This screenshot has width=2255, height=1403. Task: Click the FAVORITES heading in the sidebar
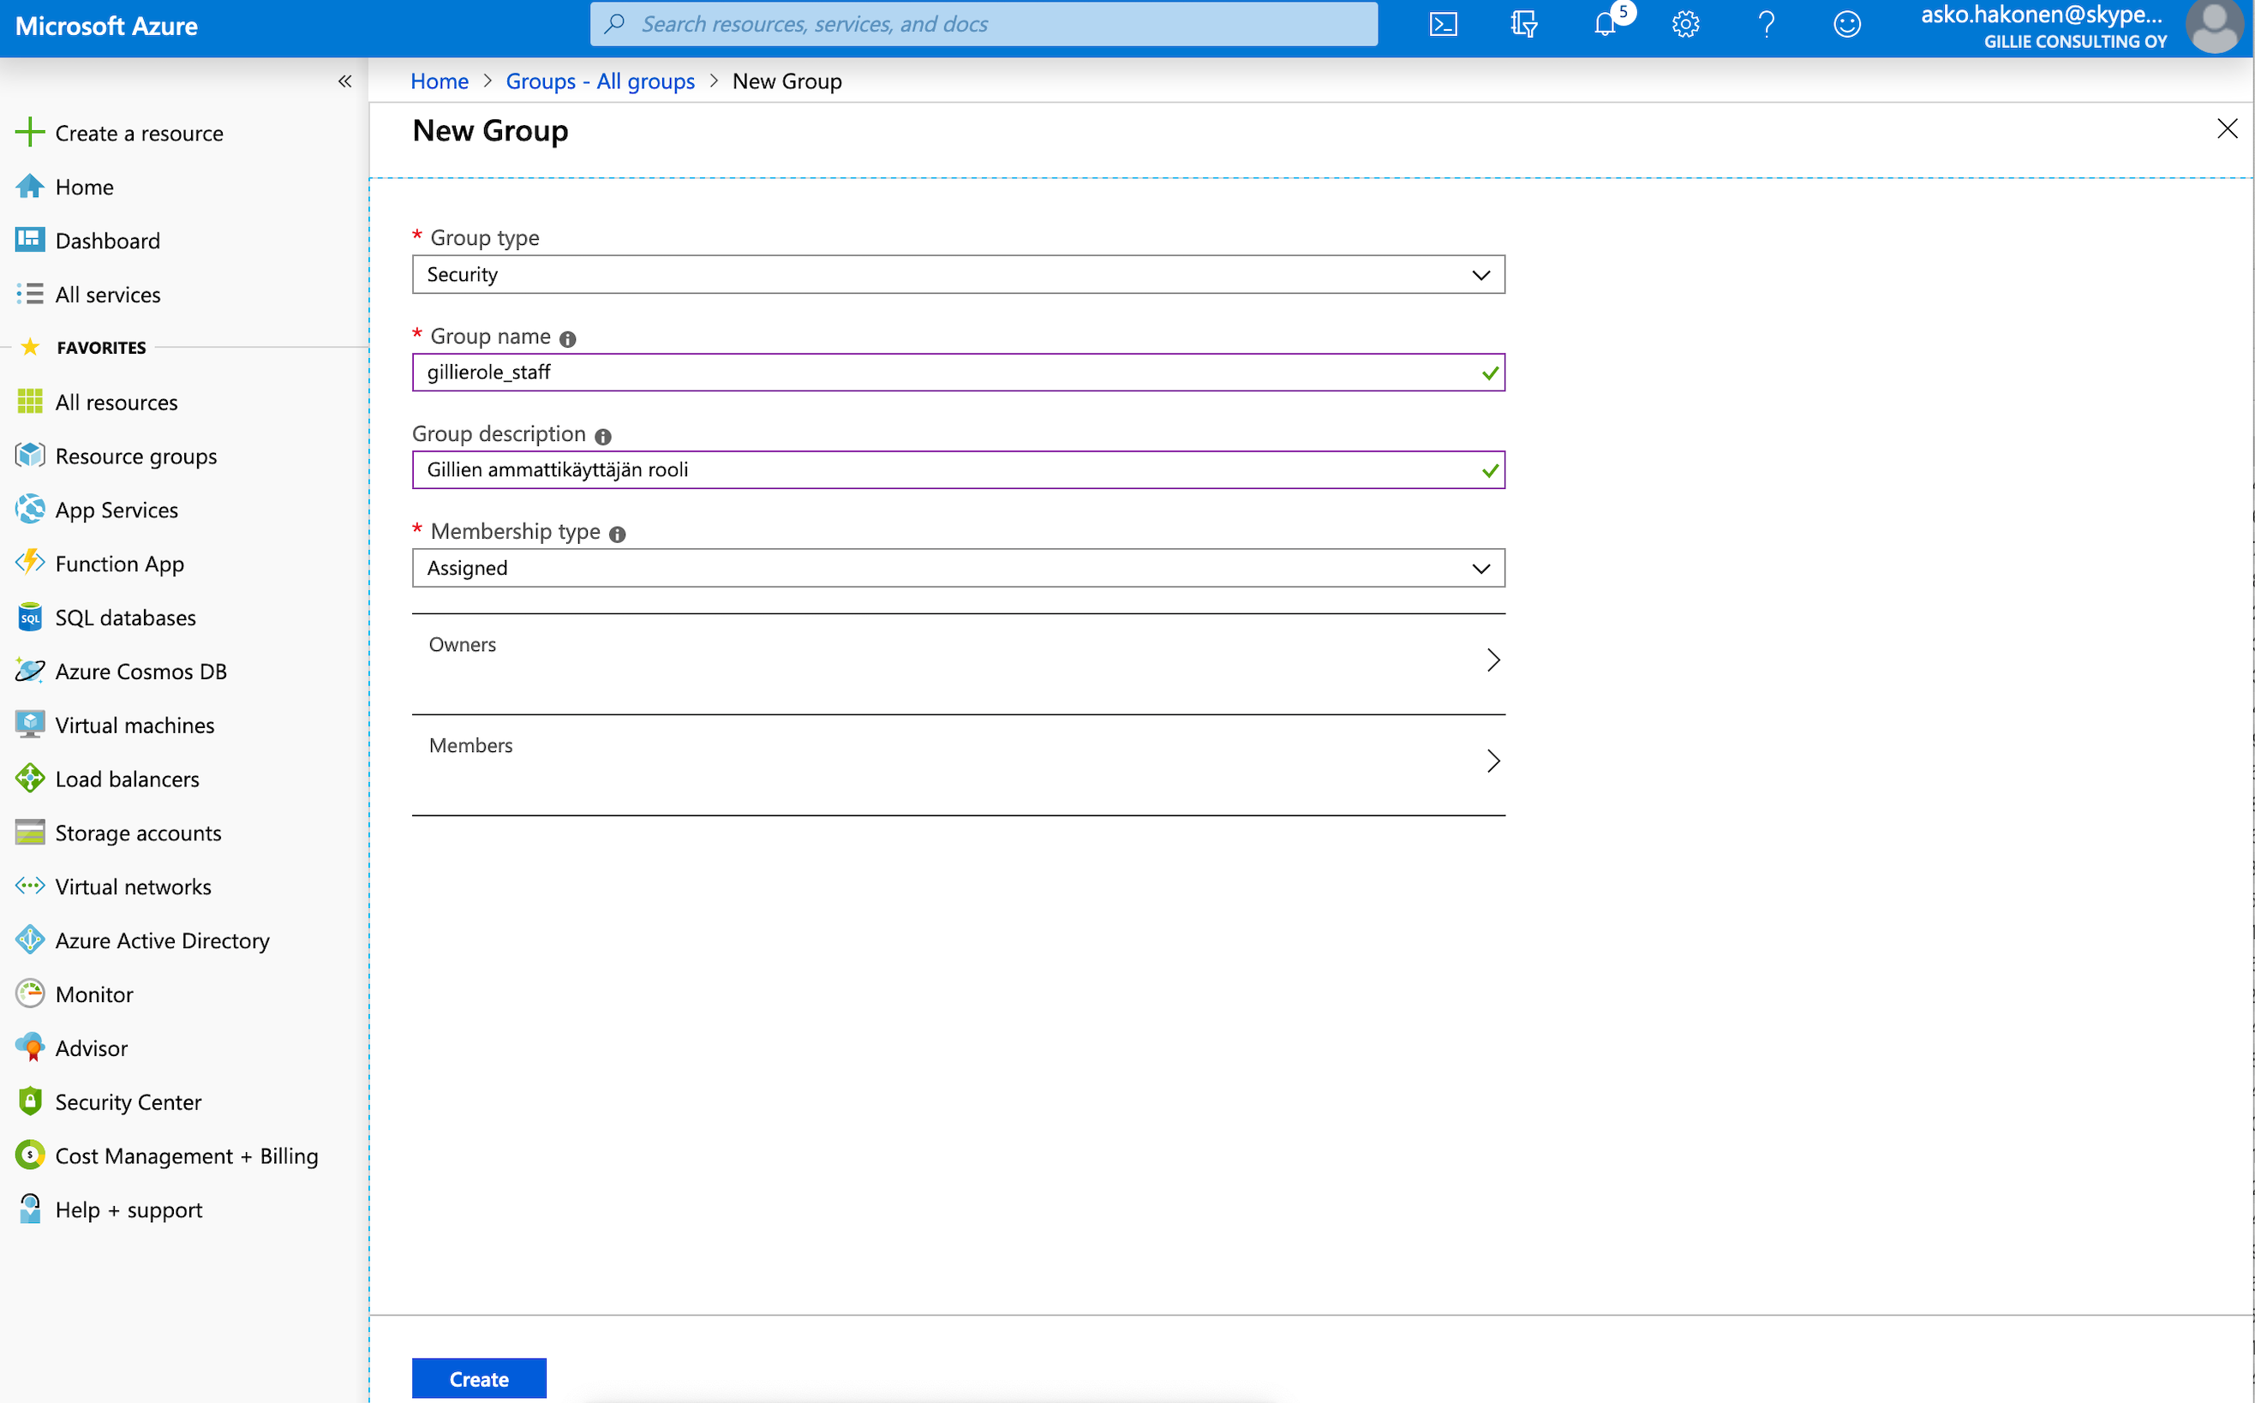101,347
